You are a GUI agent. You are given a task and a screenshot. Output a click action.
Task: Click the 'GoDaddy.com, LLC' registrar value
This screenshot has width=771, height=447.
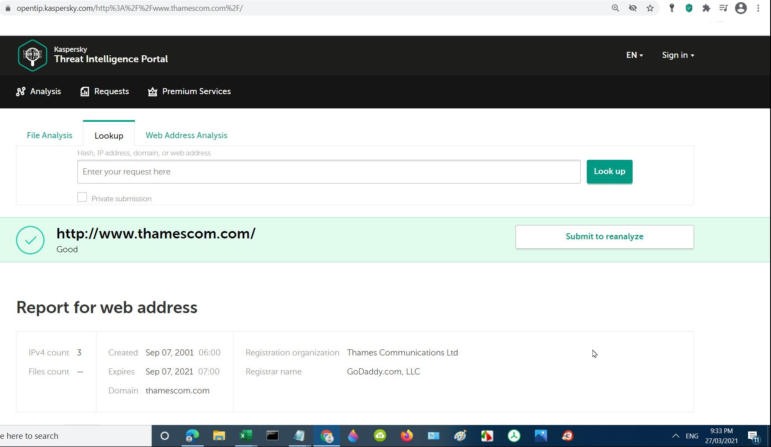[x=383, y=372]
